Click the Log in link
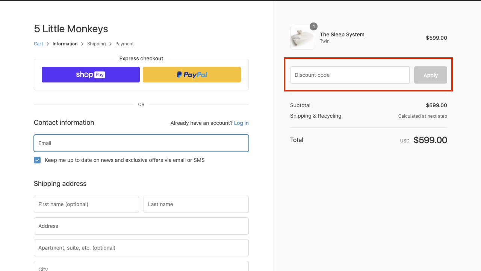 (x=241, y=123)
